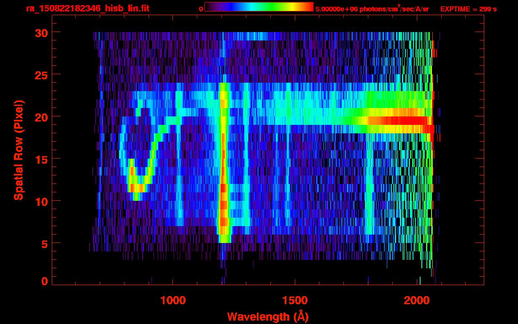Click the x-axis tick label 2000
Viewport: 518px width, 324px height.
pyautogui.click(x=417, y=300)
